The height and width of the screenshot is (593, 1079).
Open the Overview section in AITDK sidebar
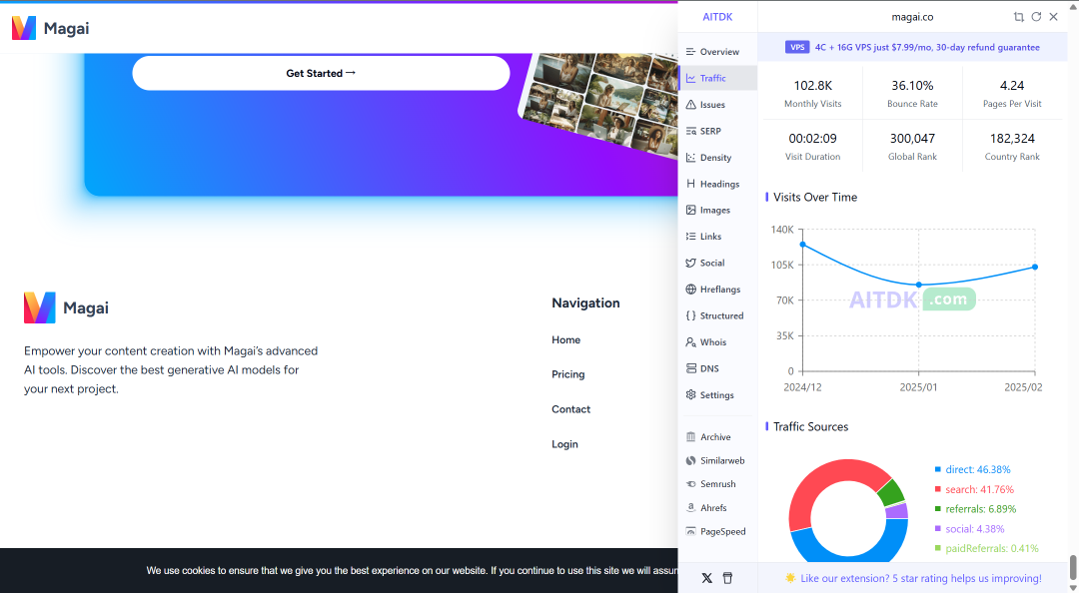tap(717, 52)
